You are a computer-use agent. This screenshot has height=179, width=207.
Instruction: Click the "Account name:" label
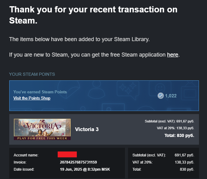click(26, 155)
